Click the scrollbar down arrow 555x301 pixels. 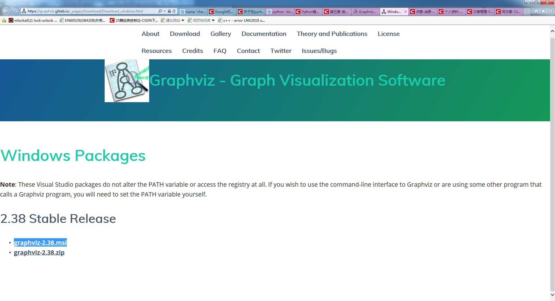click(552, 295)
